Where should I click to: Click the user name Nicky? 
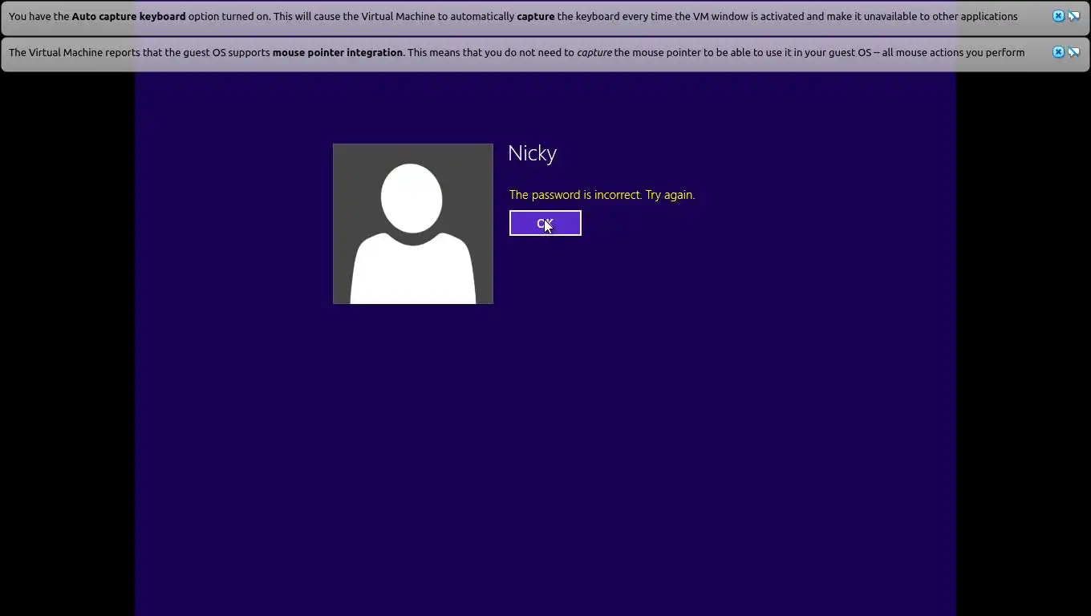click(532, 153)
